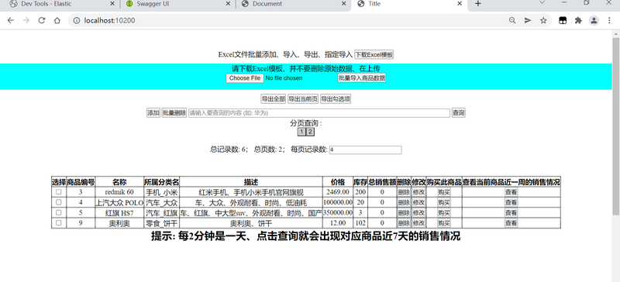Click the 批量删除 button

coord(174,112)
